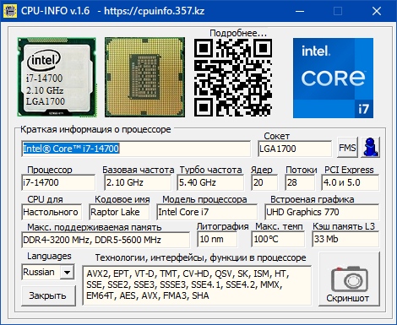Open the QR code for more details
This screenshot has height=325, width=397.
pyautogui.click(x=233, y=78)
